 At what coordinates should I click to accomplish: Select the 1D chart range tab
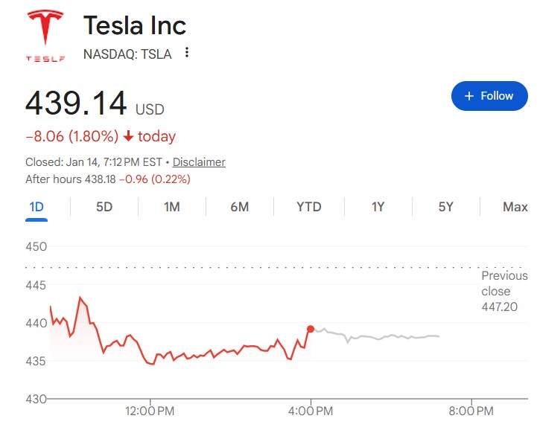[36, 207]
